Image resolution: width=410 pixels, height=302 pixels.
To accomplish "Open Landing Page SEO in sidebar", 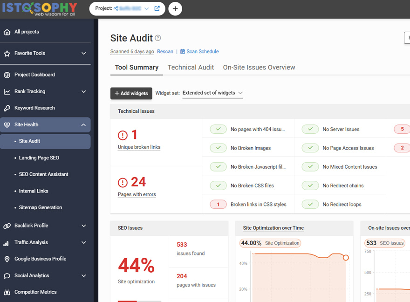I will (39, 158).
